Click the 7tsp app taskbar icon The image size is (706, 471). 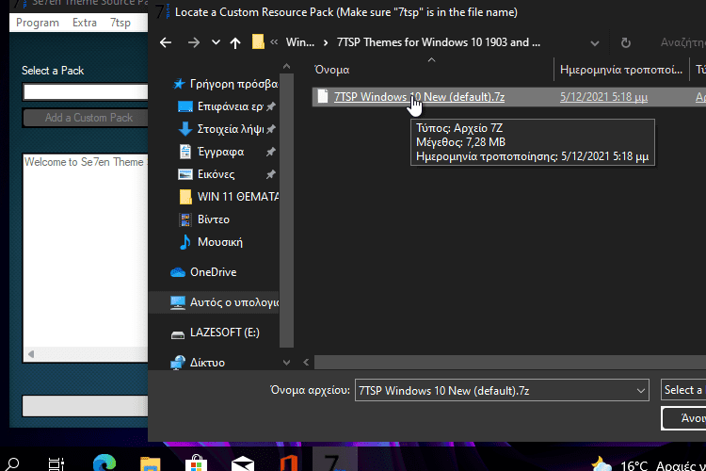(x=335, y=461)
